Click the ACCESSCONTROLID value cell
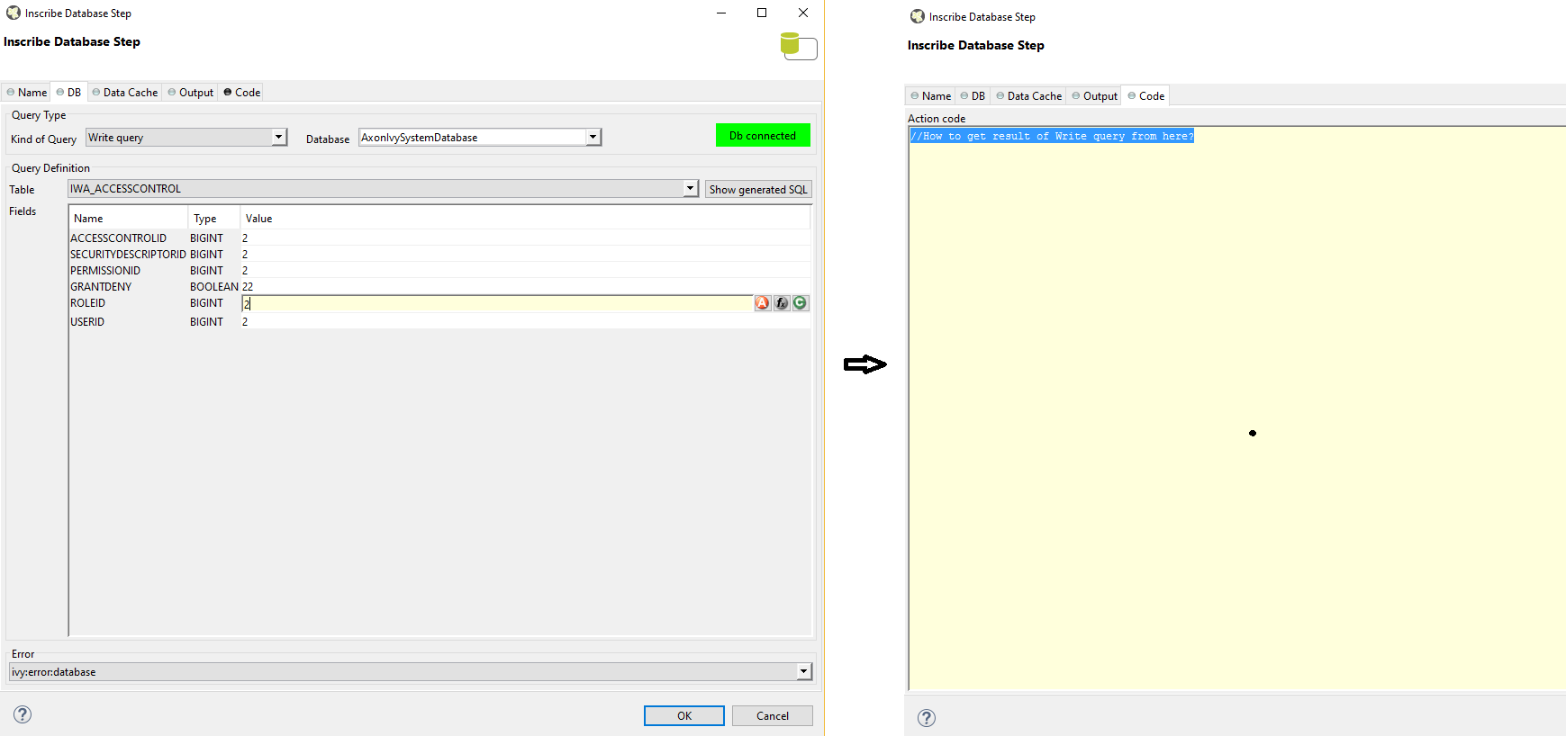 tap(525, 238)
